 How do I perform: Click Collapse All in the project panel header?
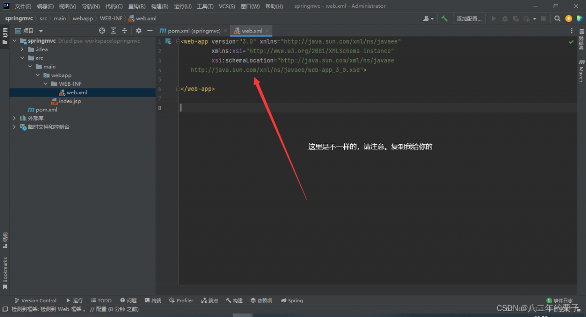click(x=124, y=31)
